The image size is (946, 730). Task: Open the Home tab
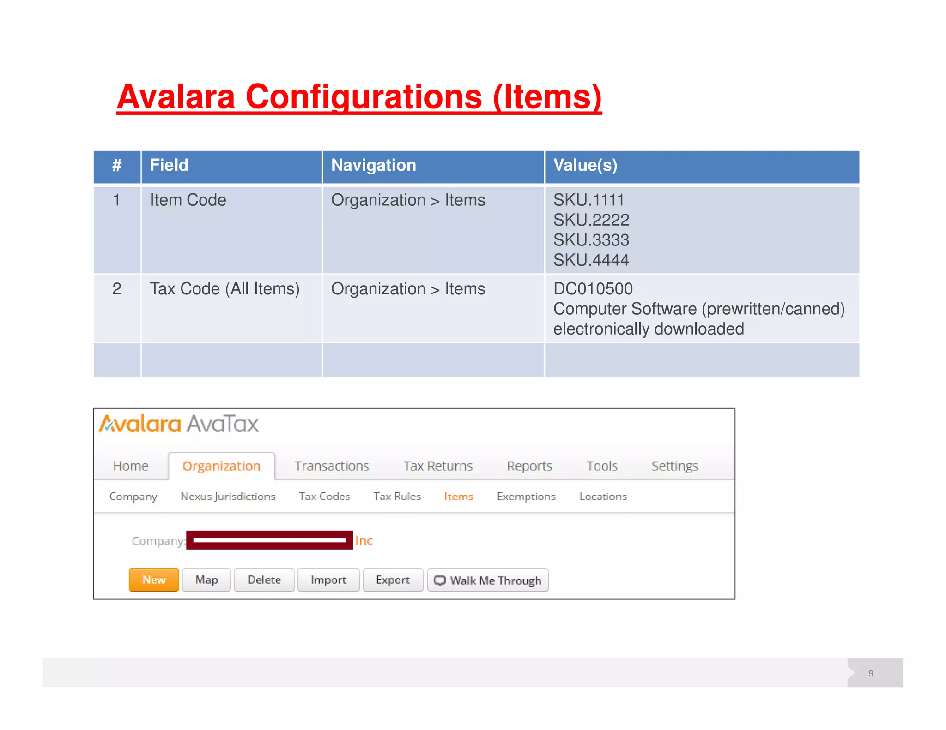[130, 466]
